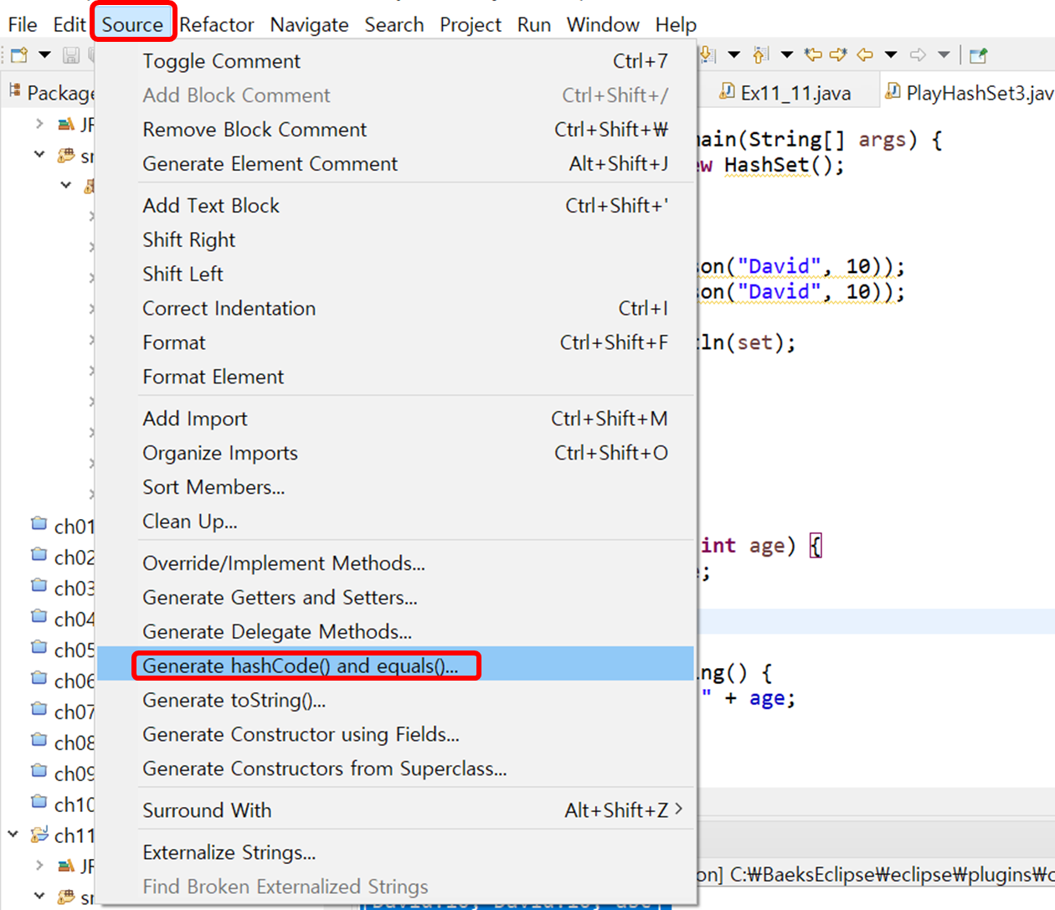Open the Help menu
Viewport: 1055px width, 910px height.
point(676,25)
